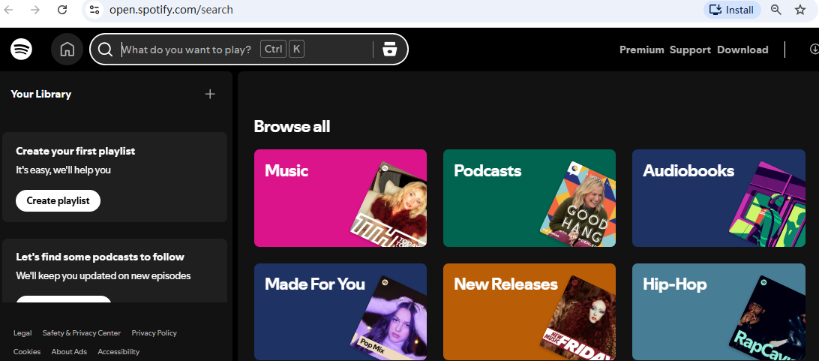Open the Audiobooks category card
Viewport: 819px width, 361px height.
(x=718, y=198)
